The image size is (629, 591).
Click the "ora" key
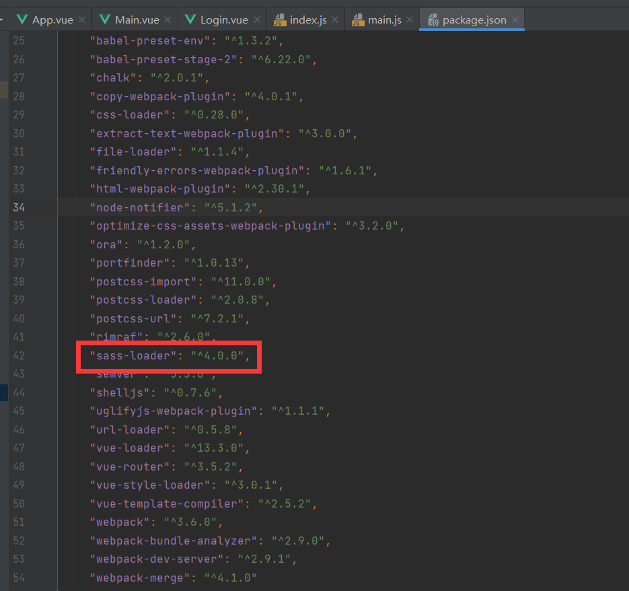(106, 244)
